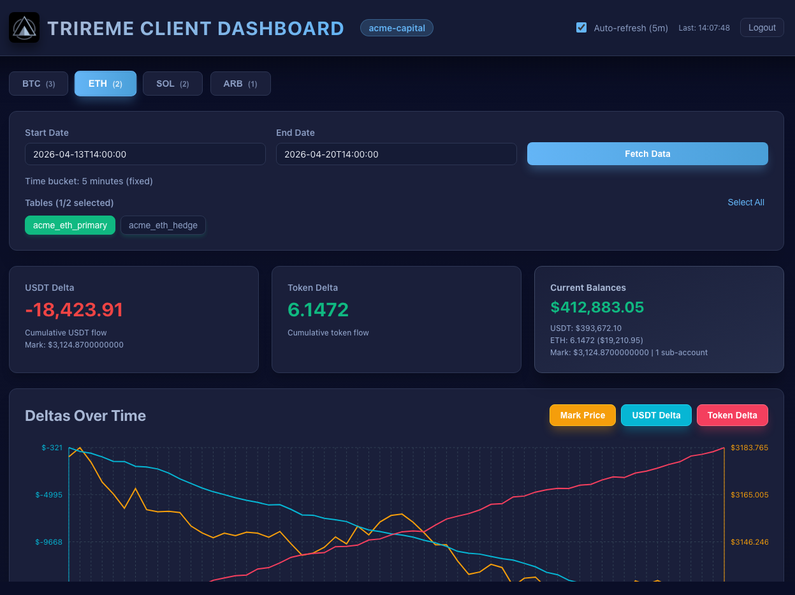Click the $-321 left axis label
Screen dimensions: 795x595
[52, 448]
